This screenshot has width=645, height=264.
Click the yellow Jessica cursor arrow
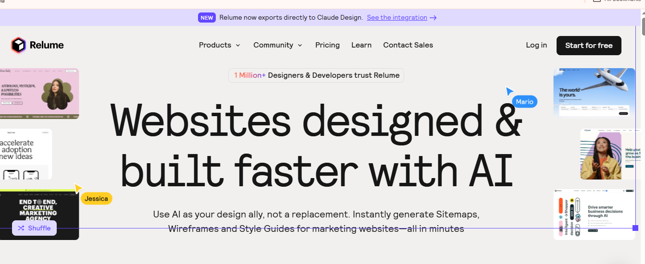(78, 188)
